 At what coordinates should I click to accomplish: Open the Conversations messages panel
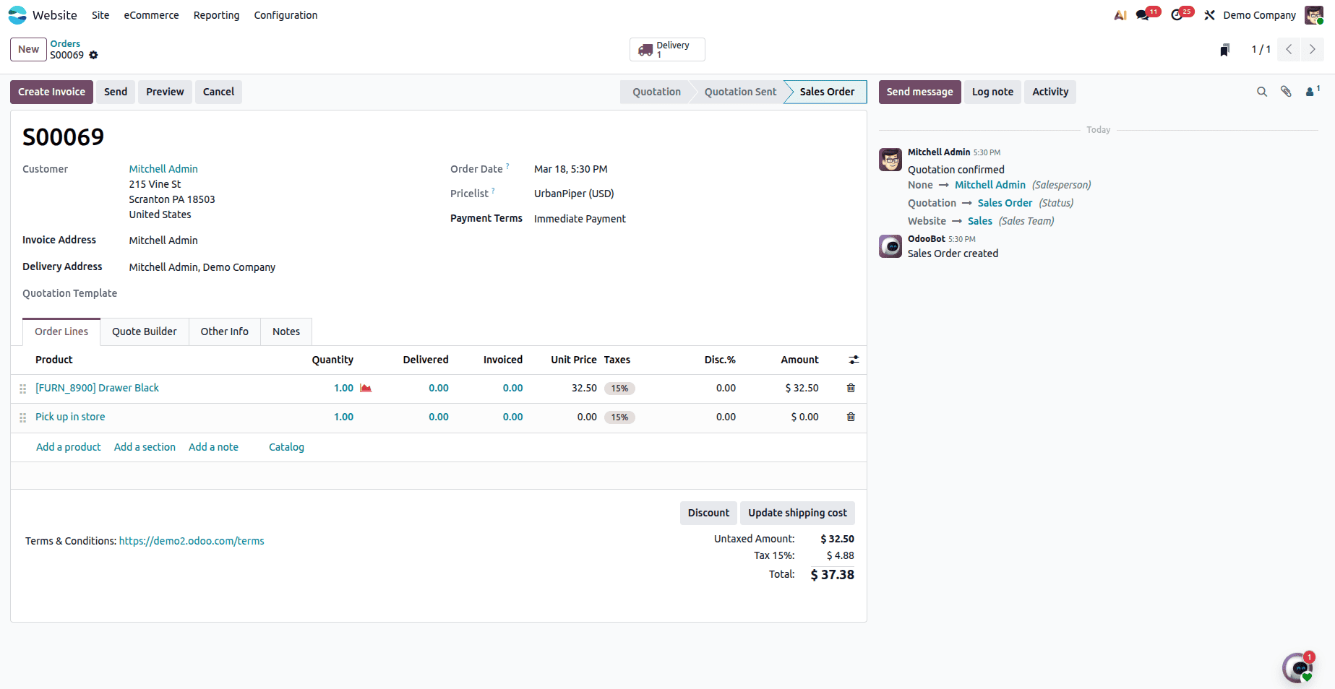(1143, 14)
